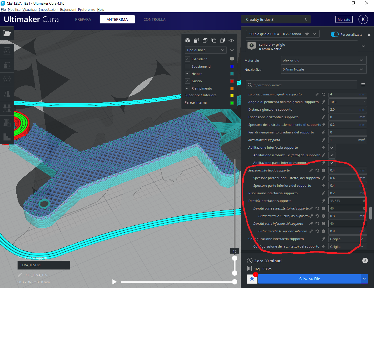
Task: Select the Support Blocker tool
Action: tap(7, 122)
